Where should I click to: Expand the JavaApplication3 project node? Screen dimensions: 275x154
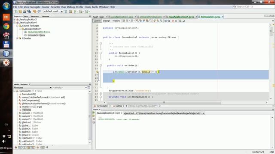(15, 19)
